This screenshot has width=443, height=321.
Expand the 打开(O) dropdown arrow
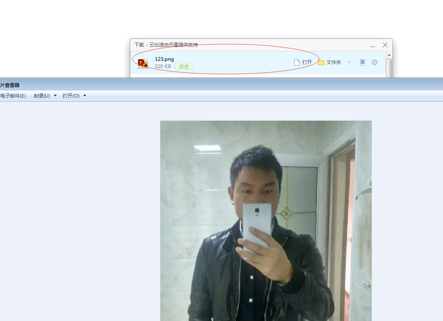(85, 96)
